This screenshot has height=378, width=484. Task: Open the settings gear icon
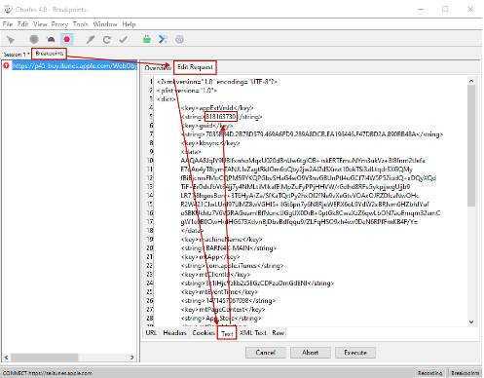[x=179, y=39]
